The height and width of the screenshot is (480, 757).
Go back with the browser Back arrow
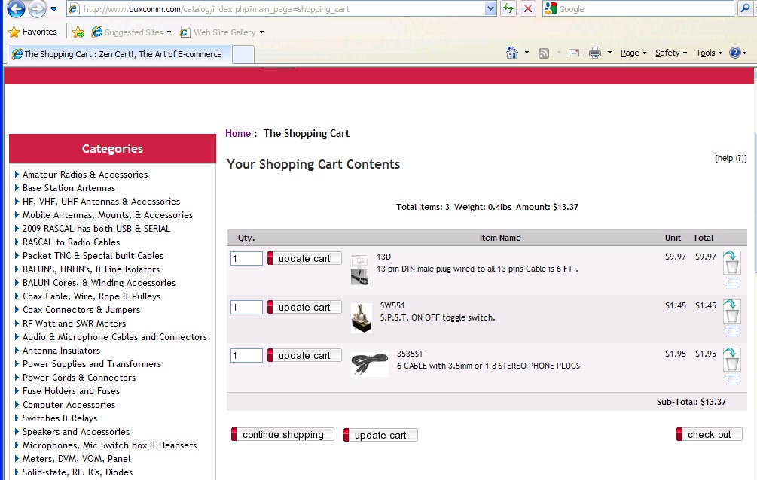[x=16, y=8]
